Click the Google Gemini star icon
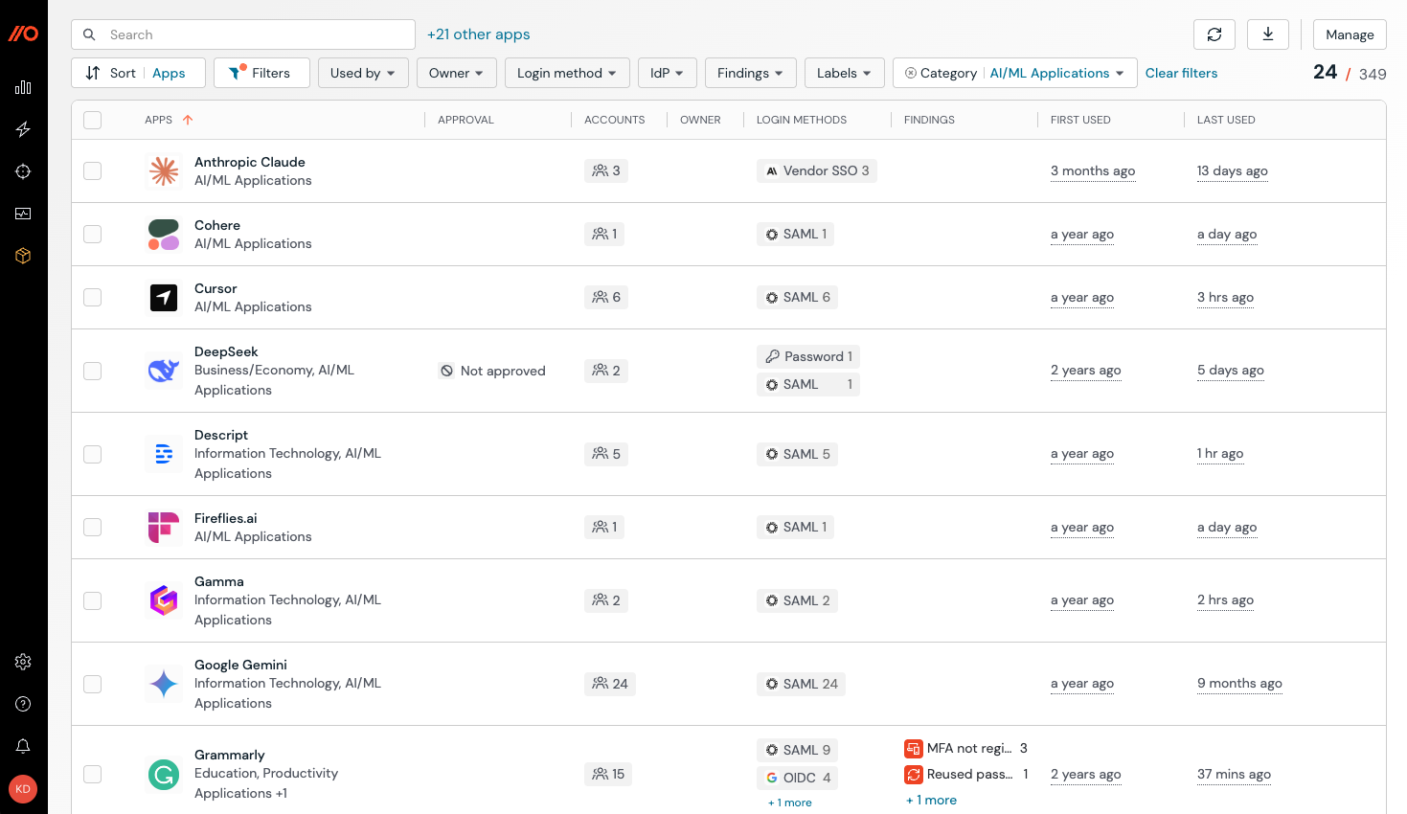1407x814 pixels. click(164, 684)
